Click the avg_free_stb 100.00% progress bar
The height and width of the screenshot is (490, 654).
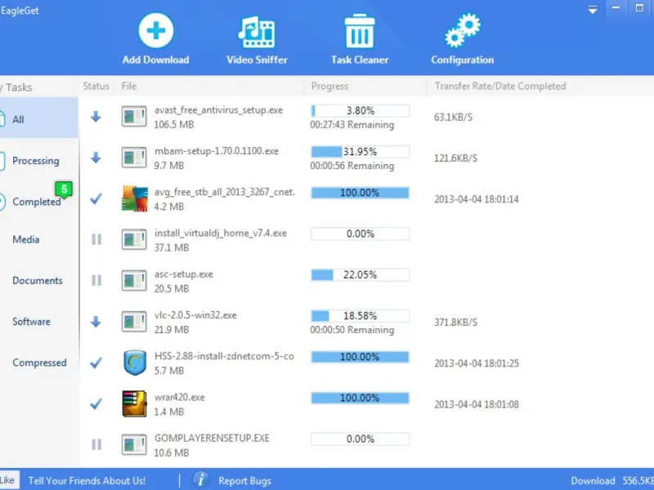(x=360, y=193)
